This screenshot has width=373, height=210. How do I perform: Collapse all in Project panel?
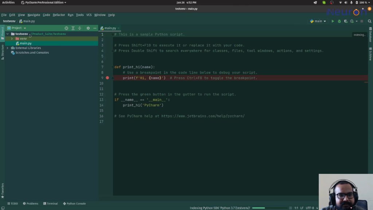pyautogui.click(x=80, y=28)
